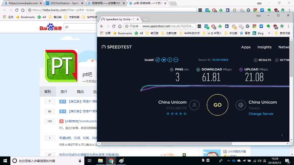Open File Explorer from the taskbar
This screenshot has width=294, height=165.
100,161
